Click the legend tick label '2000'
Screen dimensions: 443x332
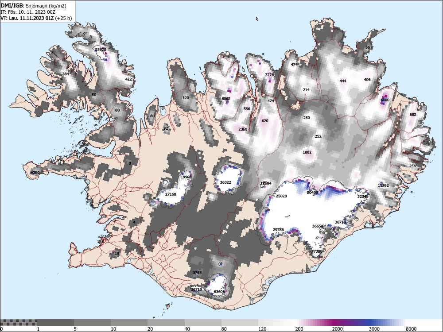click(x=337, y=329)
